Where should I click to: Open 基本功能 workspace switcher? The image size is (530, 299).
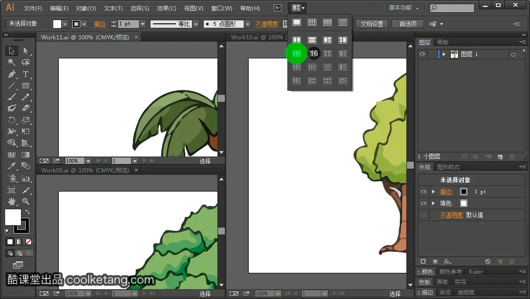(404, 8)
